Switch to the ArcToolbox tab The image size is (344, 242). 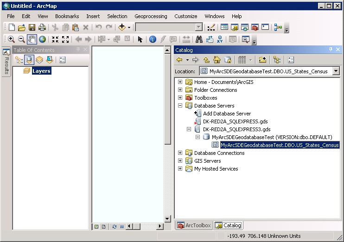(x=194, y=225)
